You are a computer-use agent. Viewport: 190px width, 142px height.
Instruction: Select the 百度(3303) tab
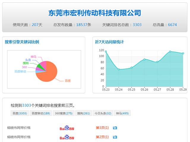(20, 113)
